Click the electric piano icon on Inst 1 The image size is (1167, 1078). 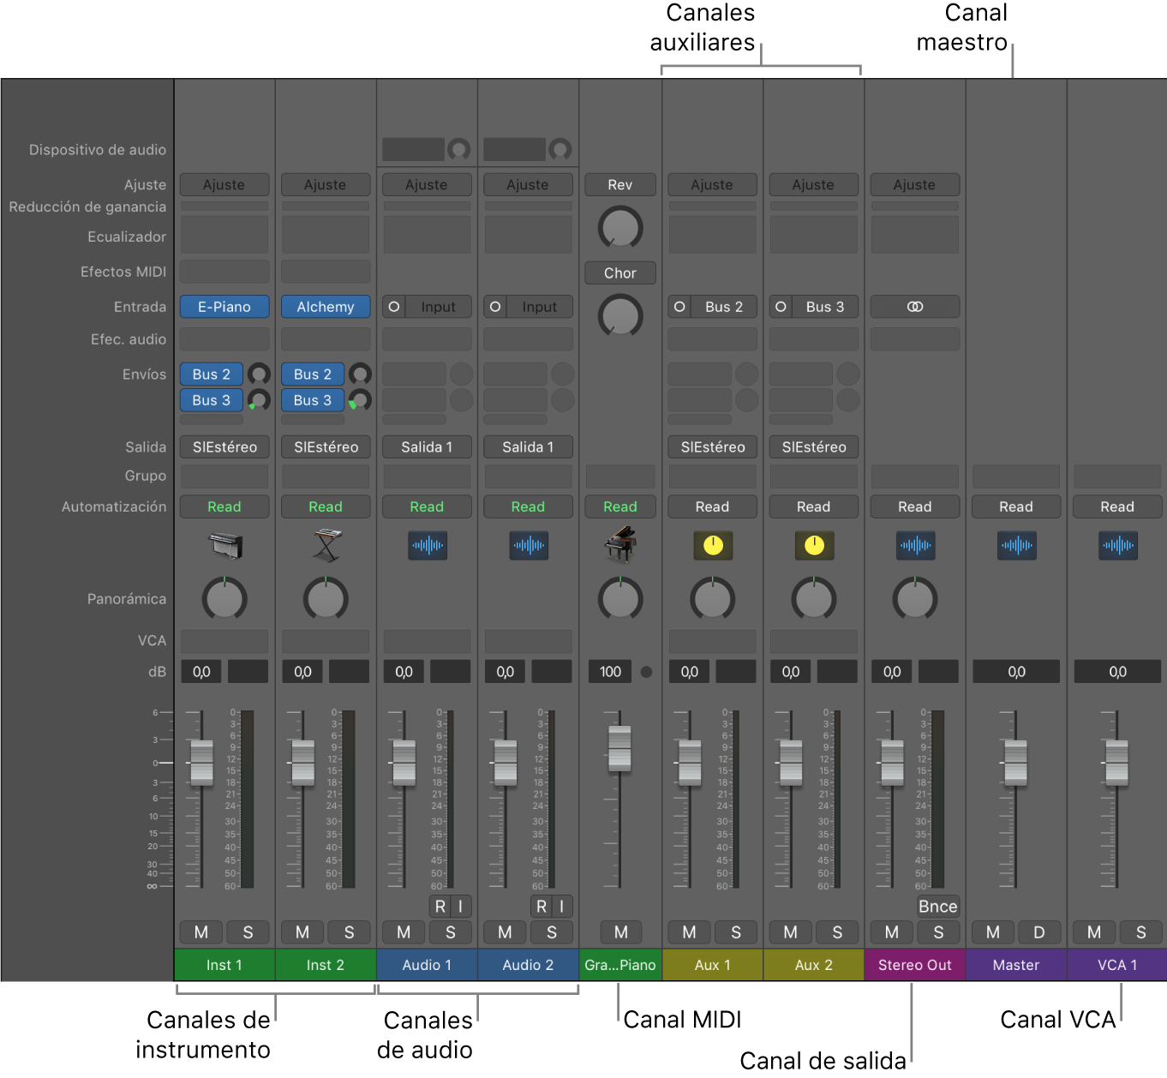click(x=225, y=545)
